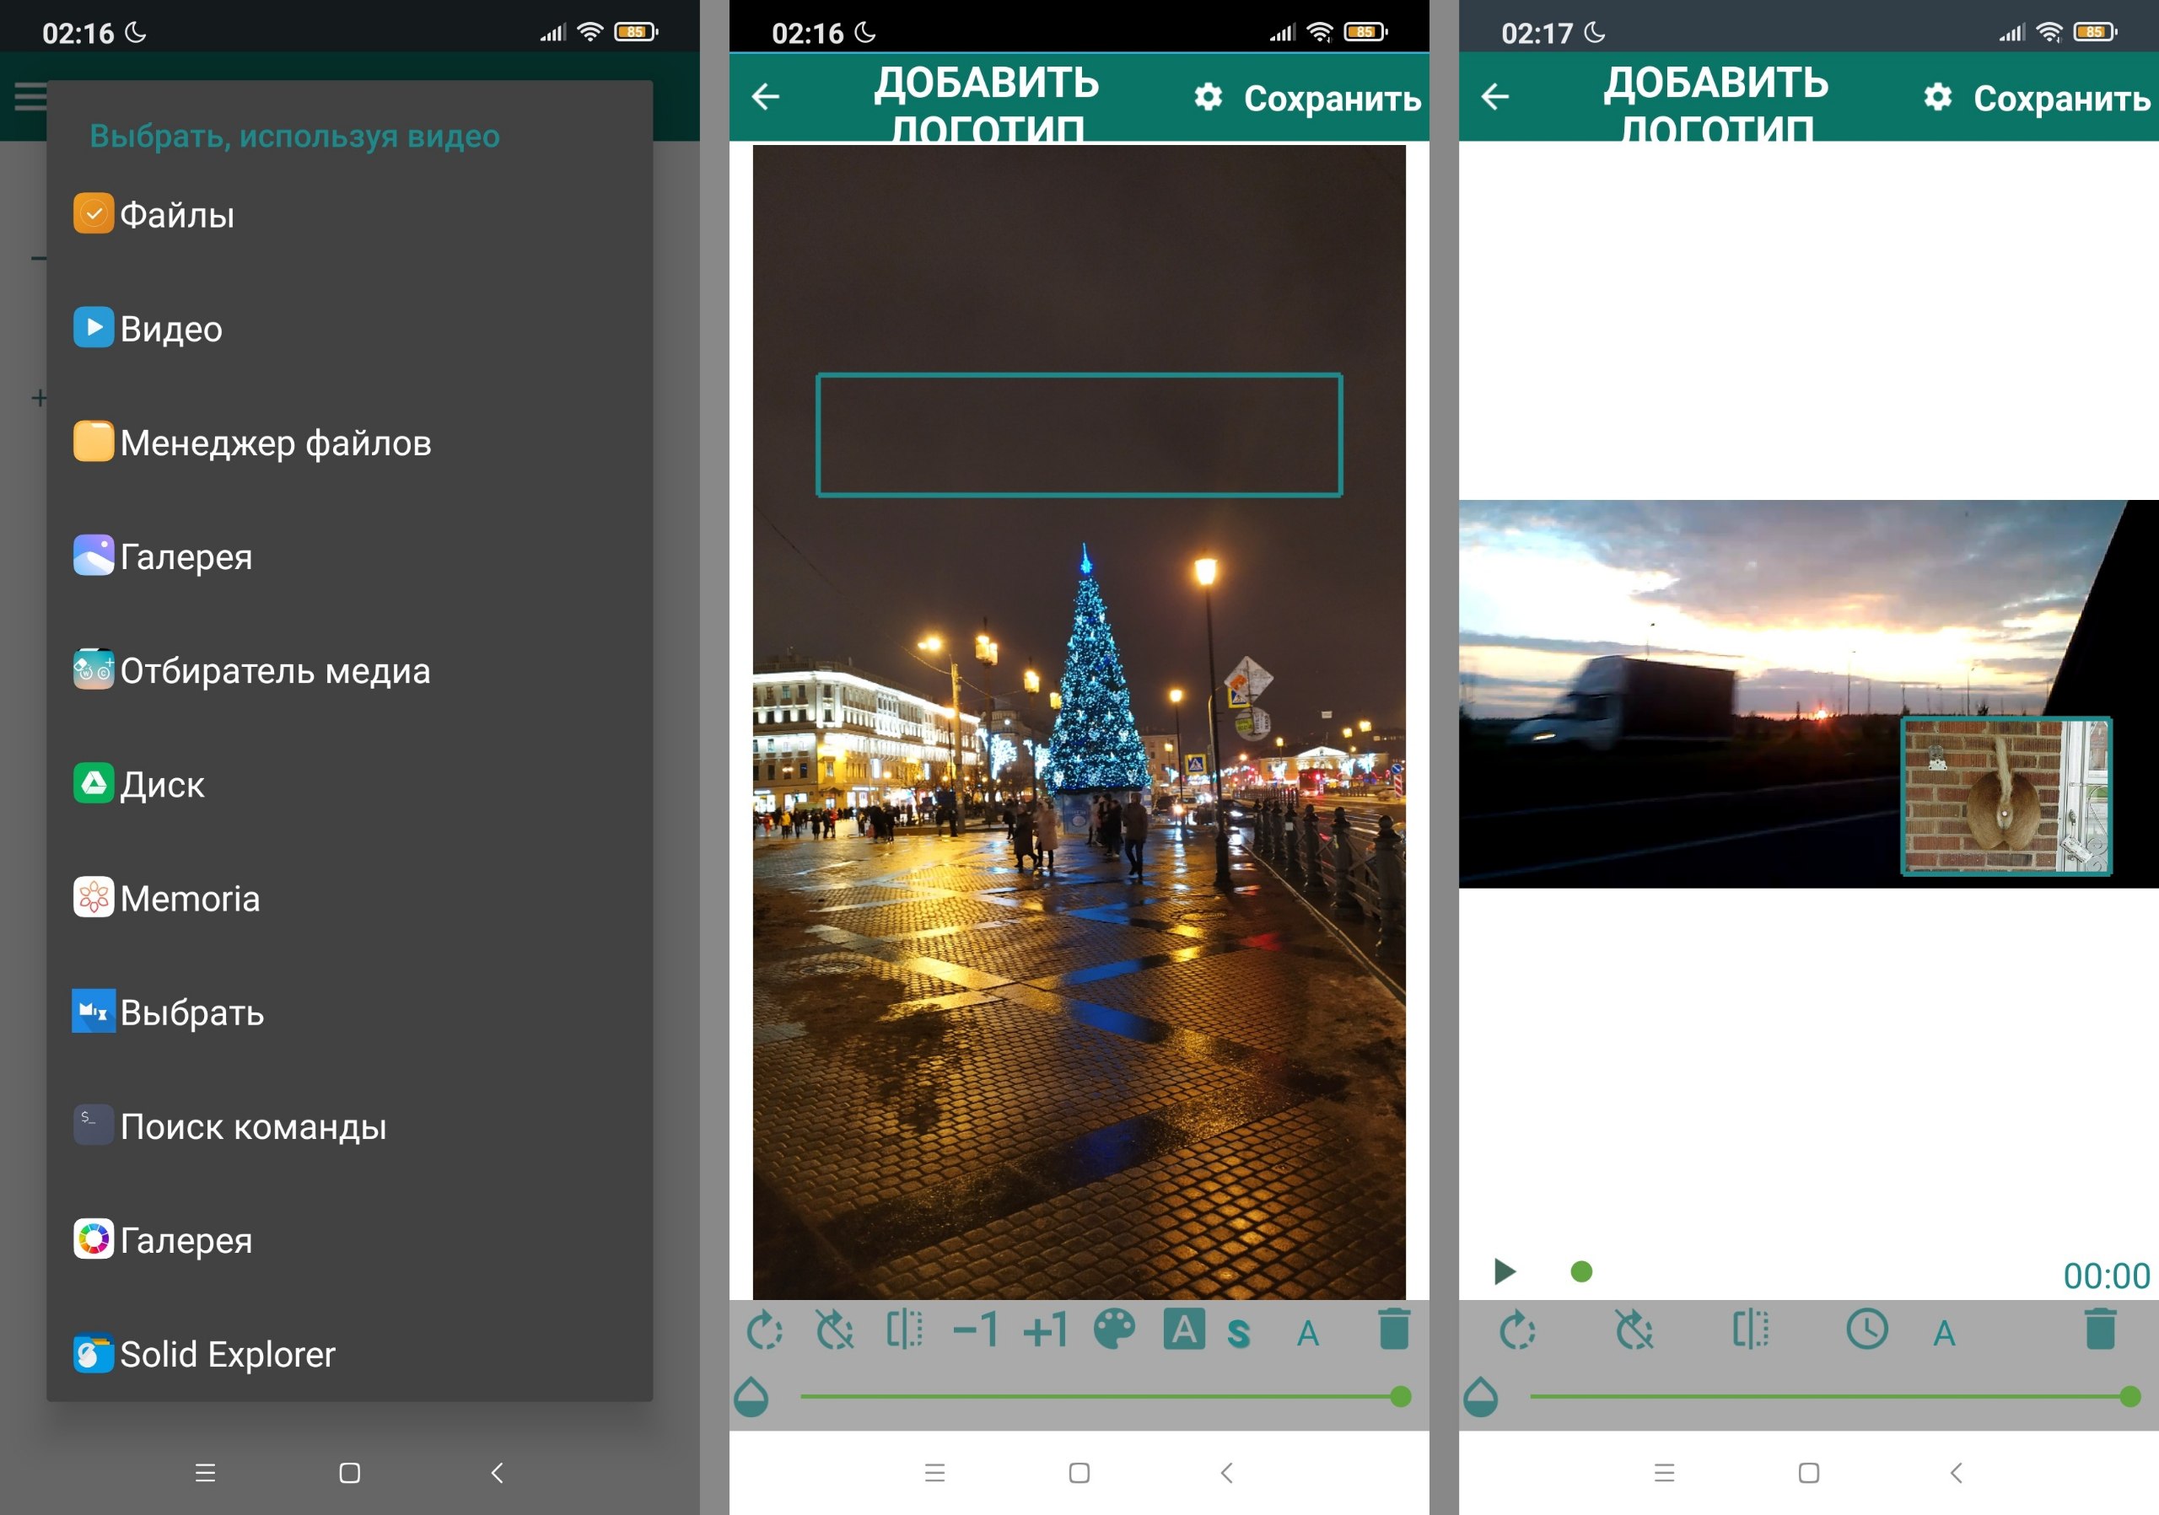Open the color palette picker

point(1115,1330)
